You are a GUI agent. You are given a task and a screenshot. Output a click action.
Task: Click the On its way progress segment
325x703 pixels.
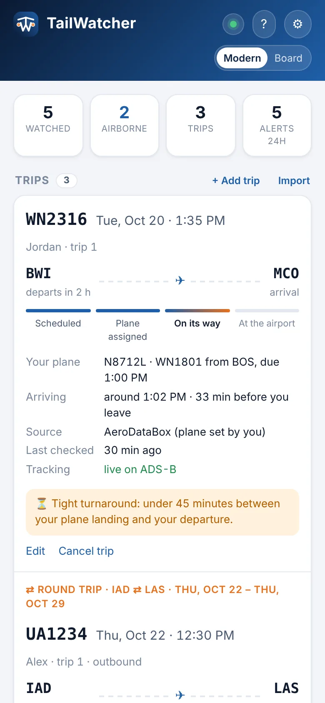197,311
